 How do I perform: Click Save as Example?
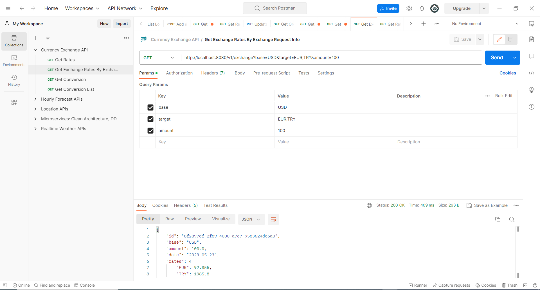pos(487,205)
